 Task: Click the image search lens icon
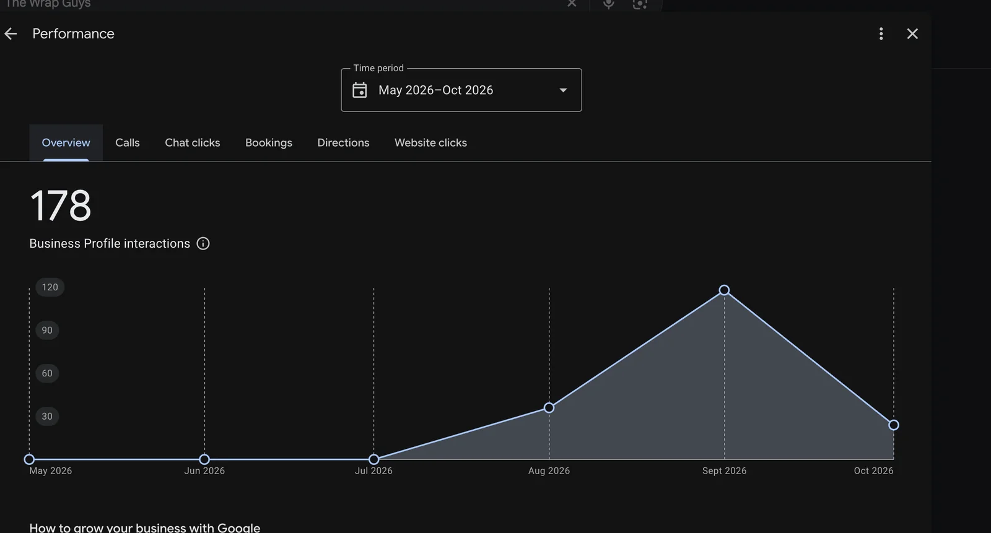tap(640, 4)
